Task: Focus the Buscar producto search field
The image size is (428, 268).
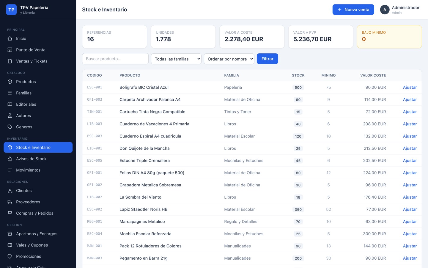Action: point(115,59)
